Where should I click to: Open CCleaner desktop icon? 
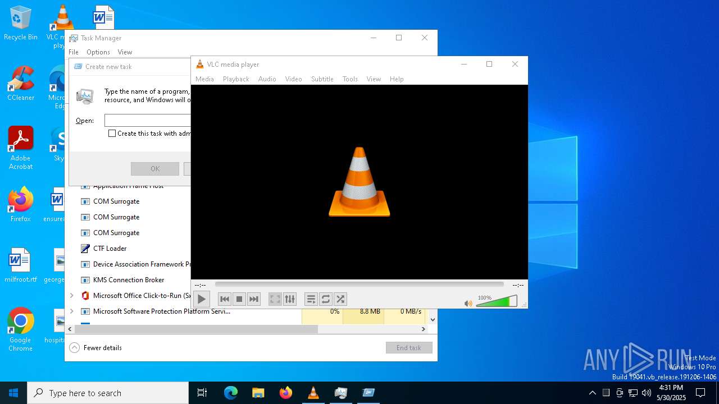tap(21, 83)
